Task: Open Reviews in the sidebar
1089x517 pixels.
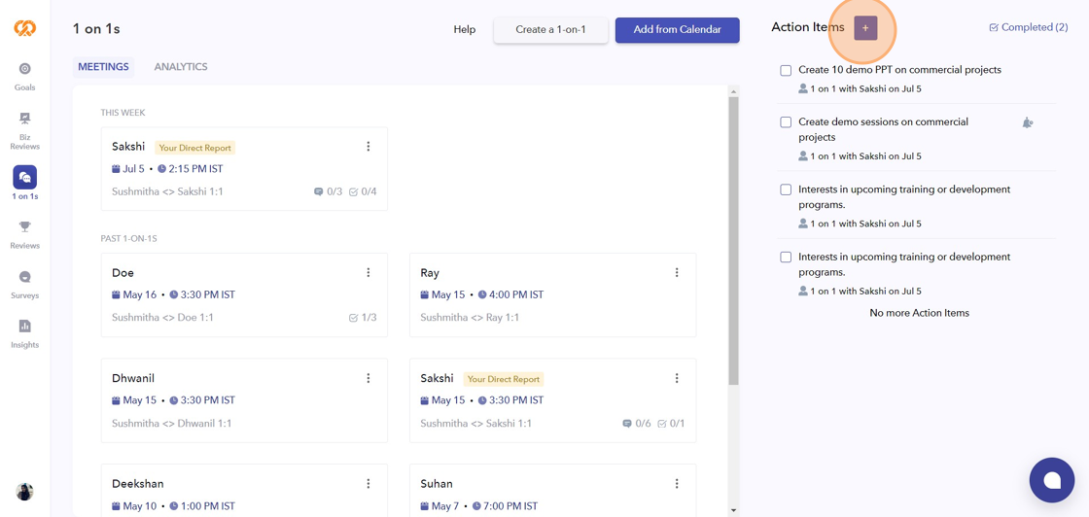Action: (x=25, y=234)
